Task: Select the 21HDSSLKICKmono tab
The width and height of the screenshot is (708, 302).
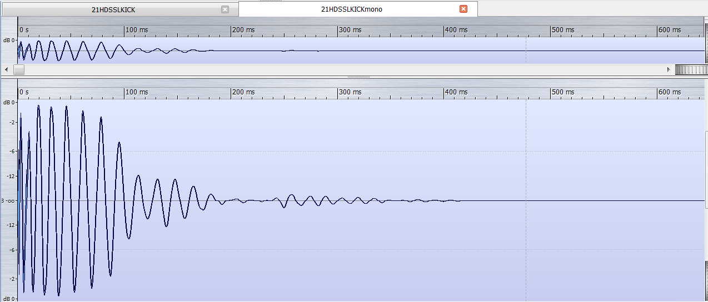Action: pyautogui.click(x=351, y=9)
